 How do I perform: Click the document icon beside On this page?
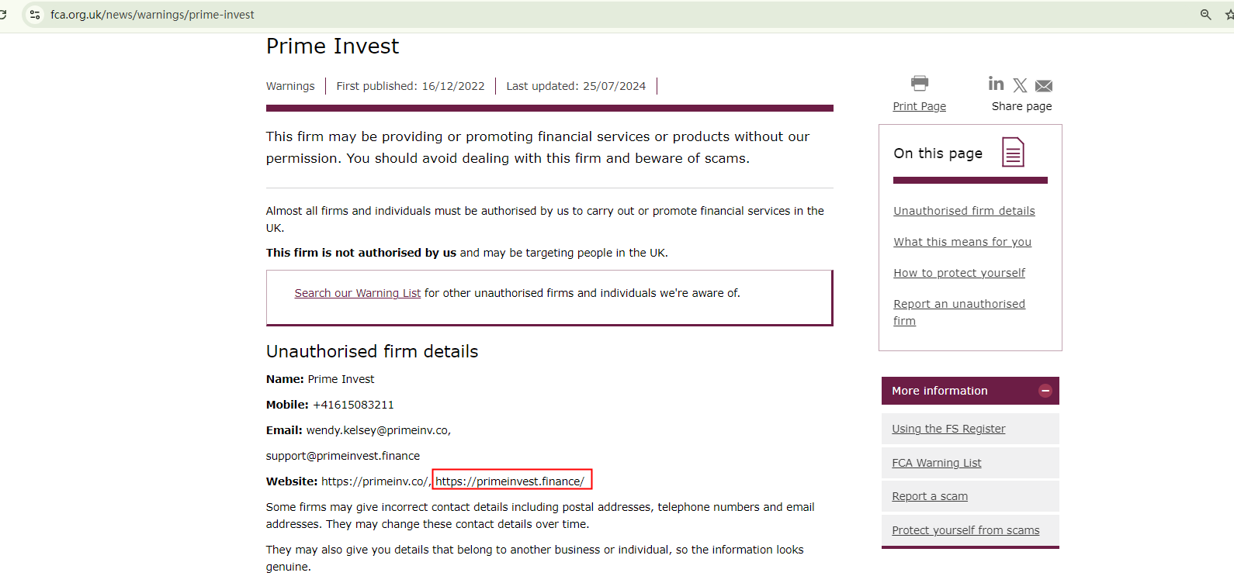pyautogui.click(x=1013, y=152)
